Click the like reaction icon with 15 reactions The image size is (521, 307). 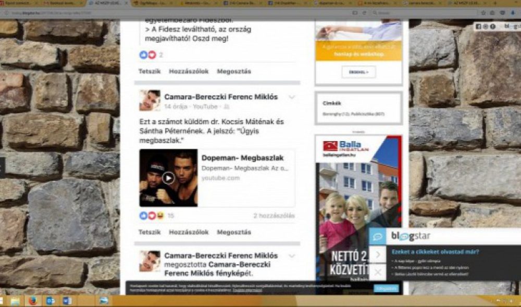[144, 216]
